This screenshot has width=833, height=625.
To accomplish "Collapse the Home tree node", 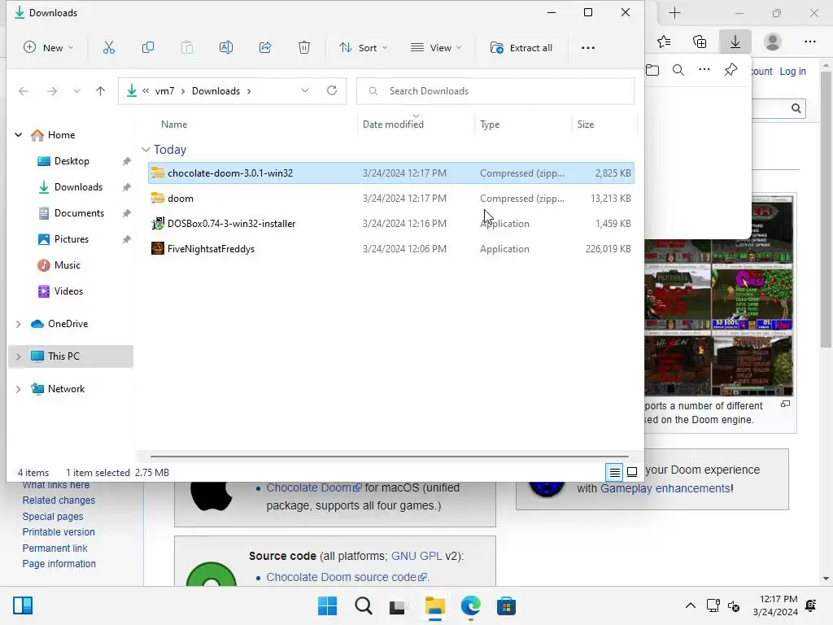I will pos(19,135).
